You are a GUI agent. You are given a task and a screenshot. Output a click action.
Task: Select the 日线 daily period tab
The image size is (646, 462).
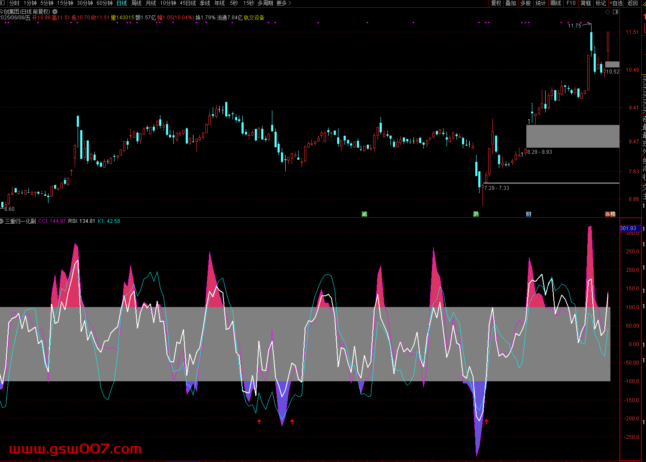tap(122, 3)
